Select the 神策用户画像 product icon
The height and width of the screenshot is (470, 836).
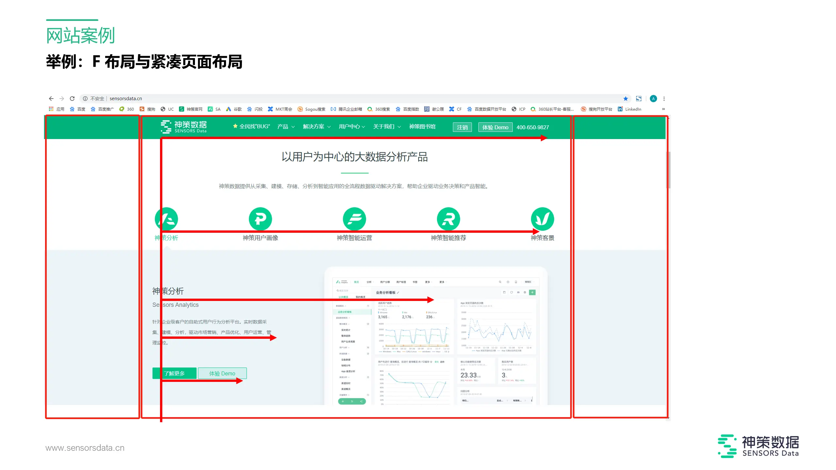(x=260, y=219)
